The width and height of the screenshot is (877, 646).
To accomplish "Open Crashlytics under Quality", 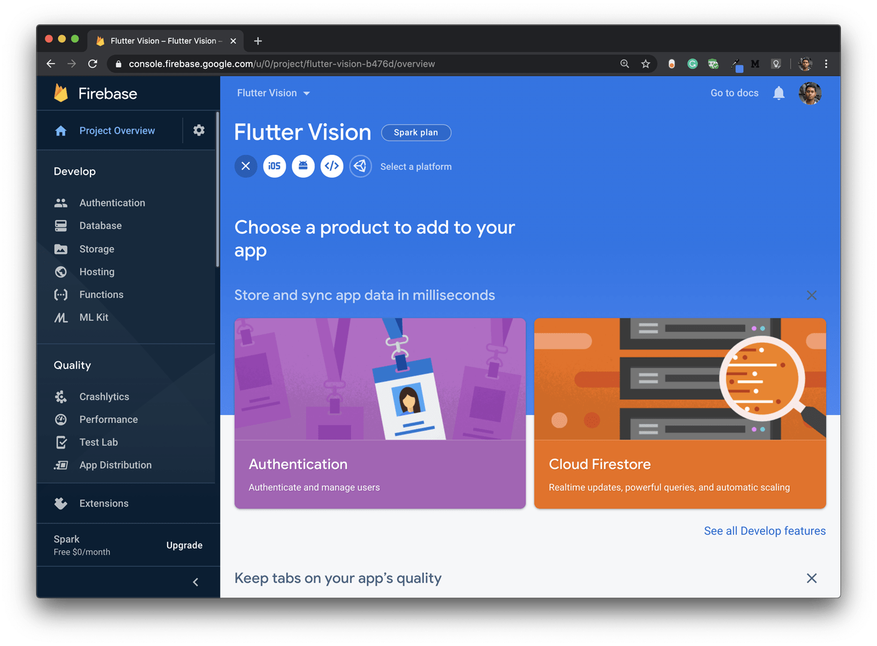I will pyautogui.click(x=104, y=397).
